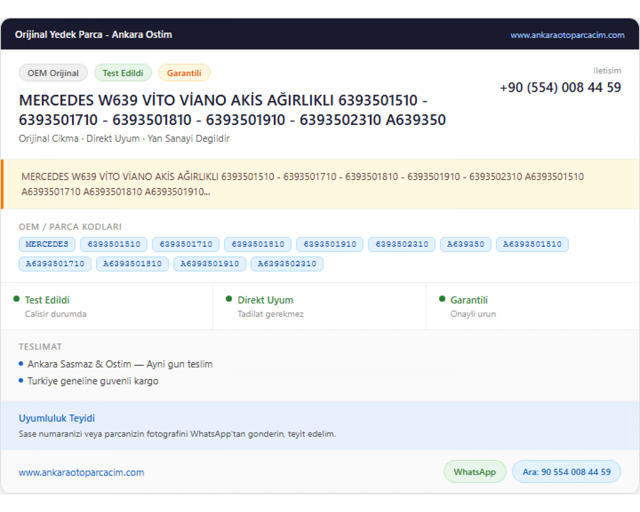Click the WhatsApp button

coord(475,472)
